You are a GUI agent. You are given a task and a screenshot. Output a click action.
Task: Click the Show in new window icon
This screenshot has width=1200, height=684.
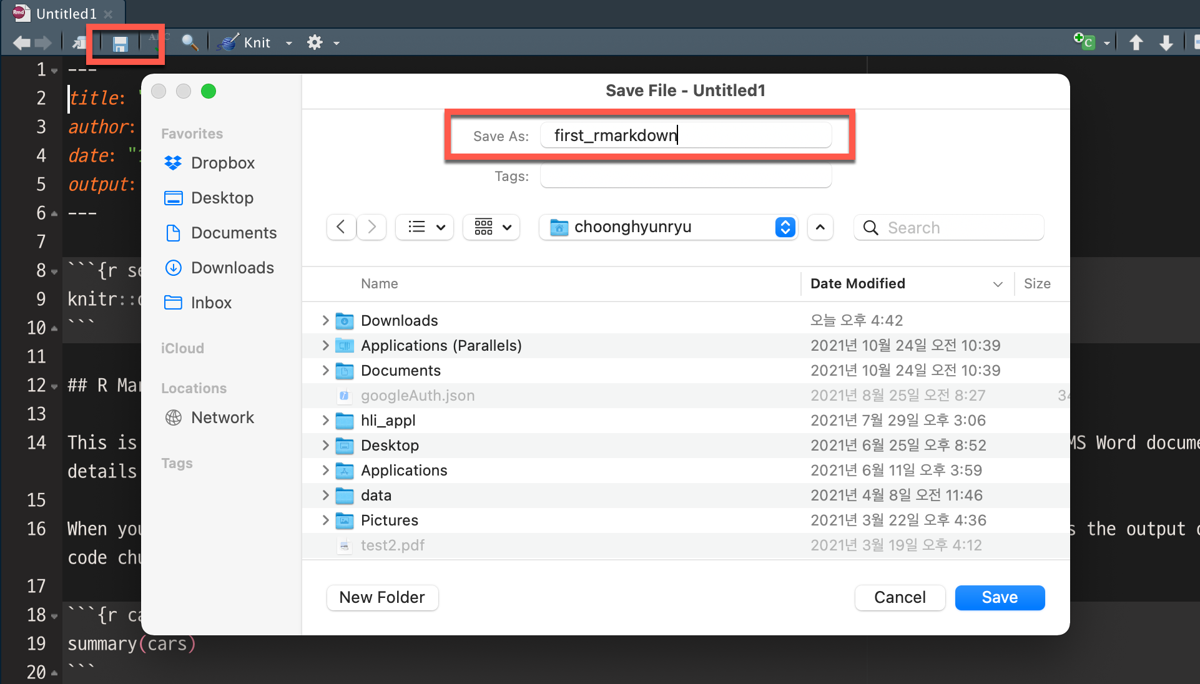[x=80, y=42]
